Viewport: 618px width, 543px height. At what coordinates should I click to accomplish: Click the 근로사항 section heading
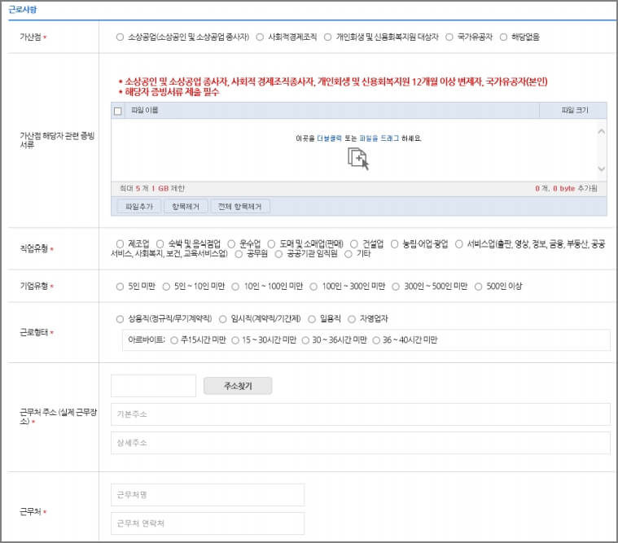(23, 10)
